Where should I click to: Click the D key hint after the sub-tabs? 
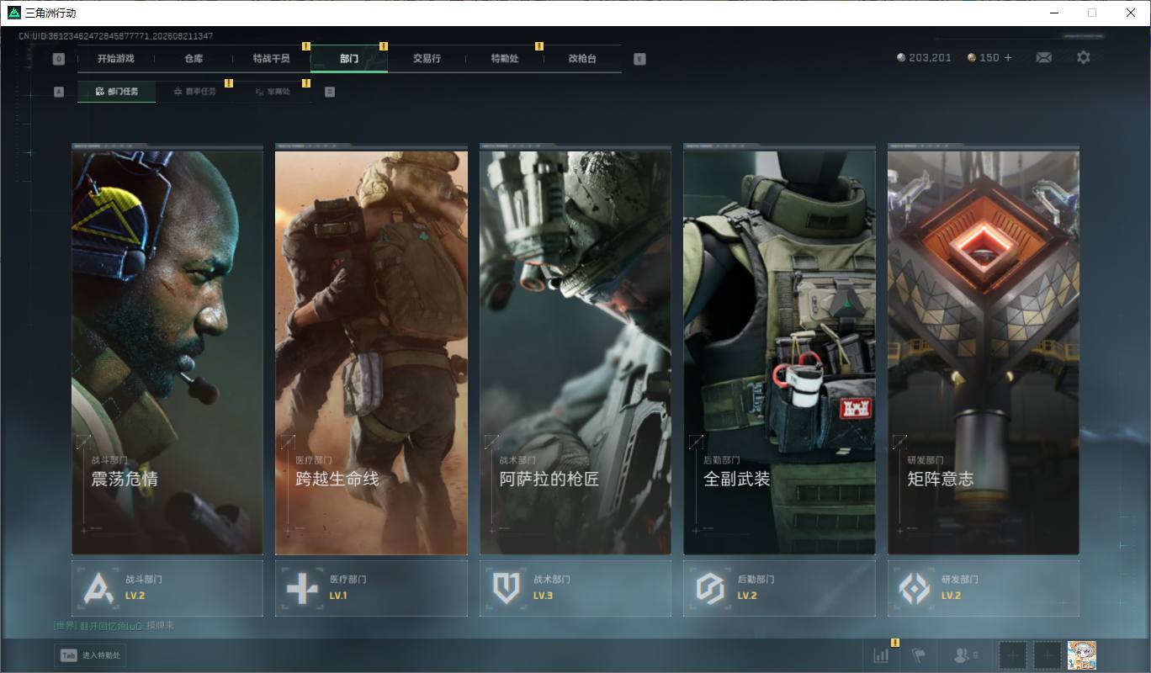330,92
